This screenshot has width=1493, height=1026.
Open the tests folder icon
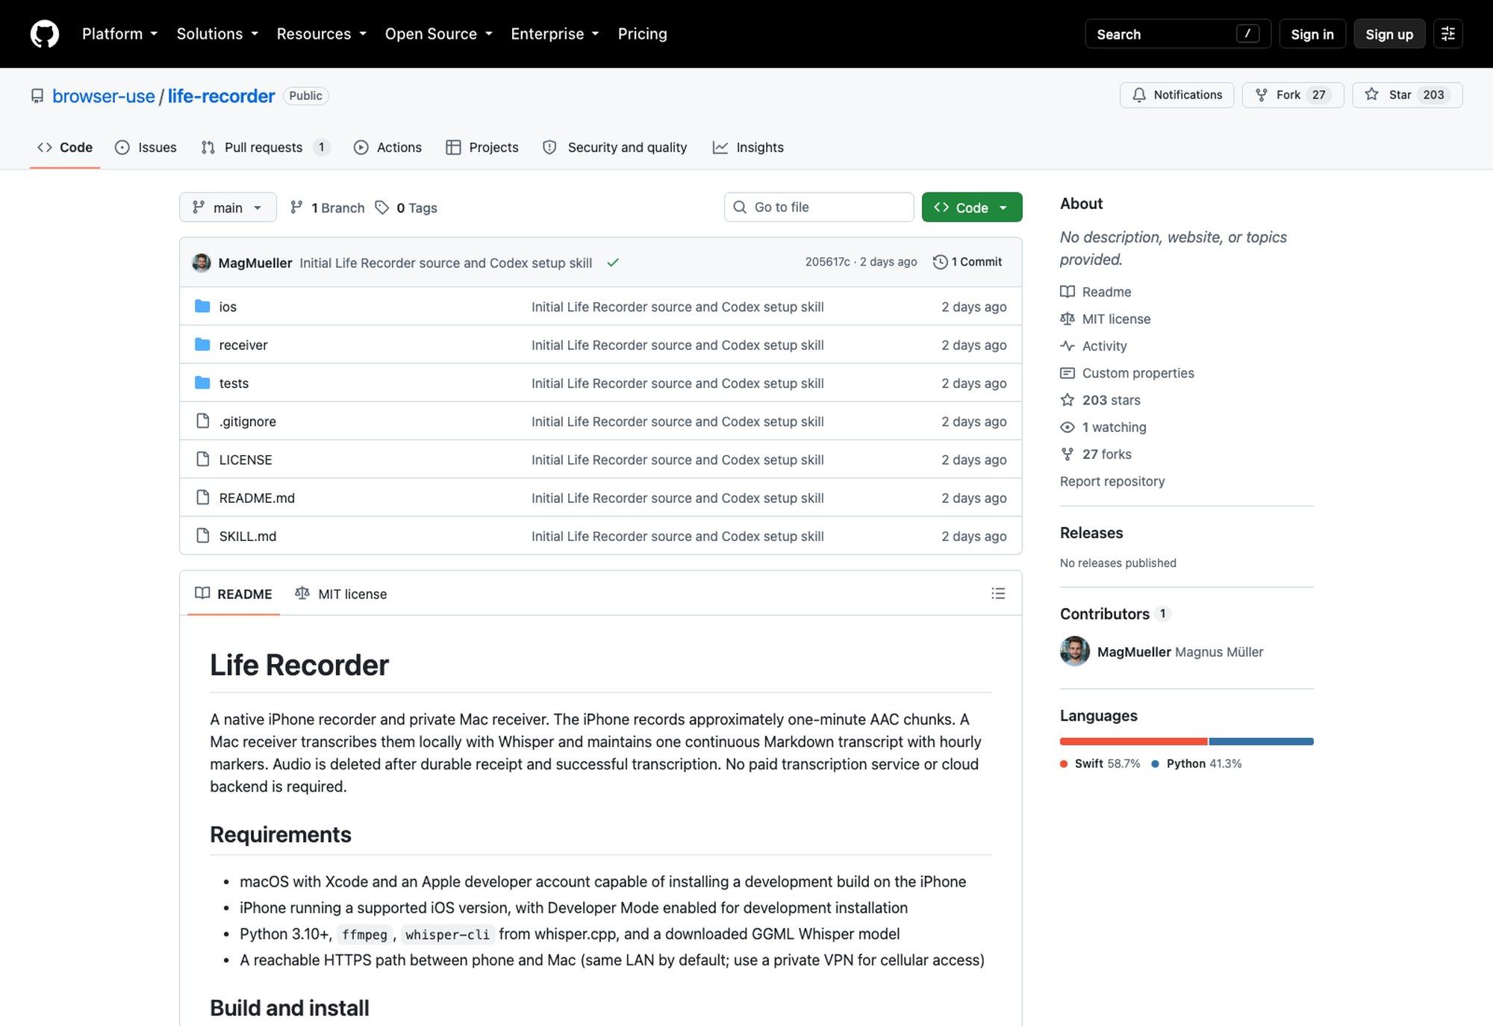click(202, 383)
